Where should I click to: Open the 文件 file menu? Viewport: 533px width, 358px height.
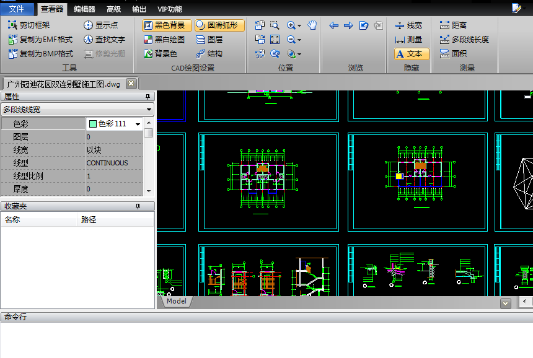[x=17, y=9]
